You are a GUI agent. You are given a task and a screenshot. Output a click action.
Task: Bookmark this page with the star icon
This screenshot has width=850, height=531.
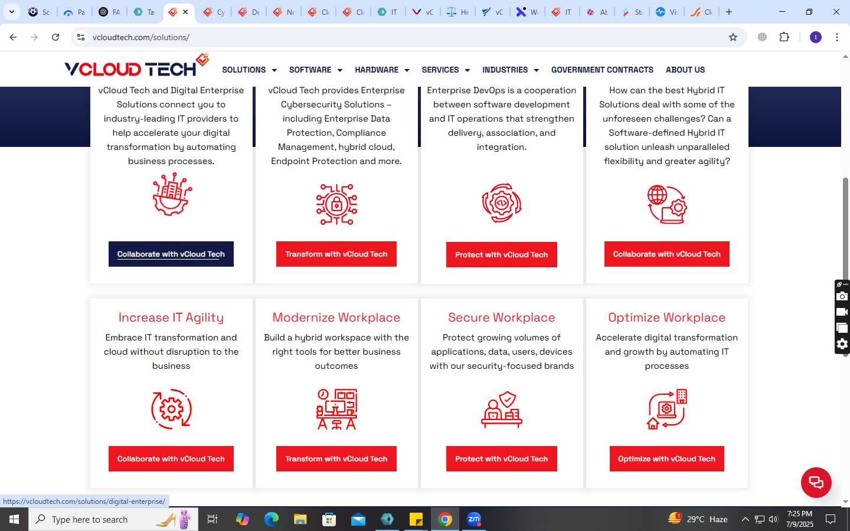pos(733,37)
